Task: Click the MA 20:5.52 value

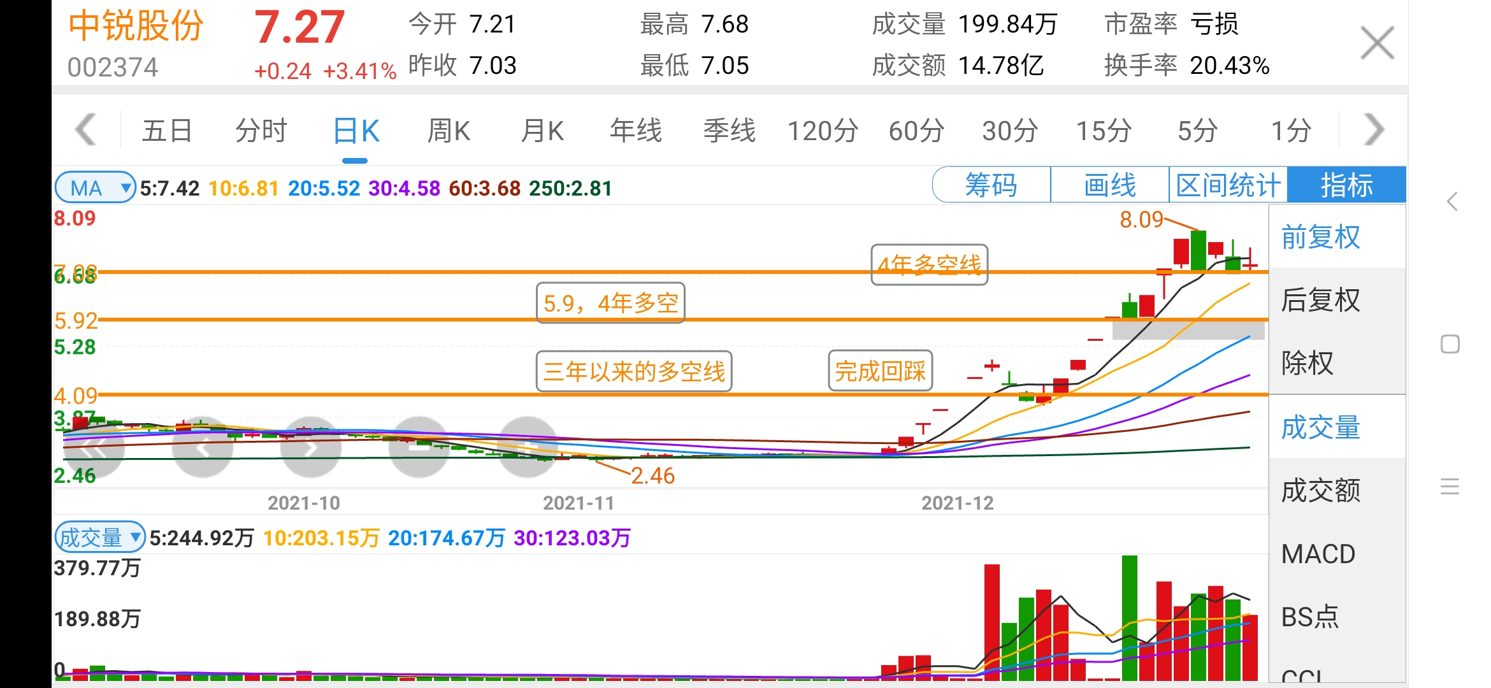Action: [324, 189]
